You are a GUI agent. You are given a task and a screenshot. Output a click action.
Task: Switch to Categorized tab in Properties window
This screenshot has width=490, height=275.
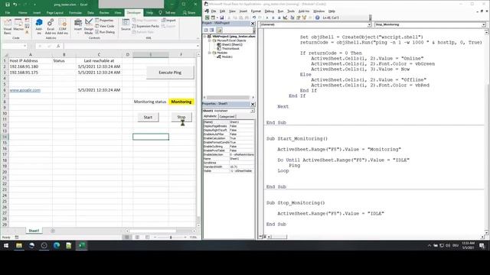(x=227, y=116)
